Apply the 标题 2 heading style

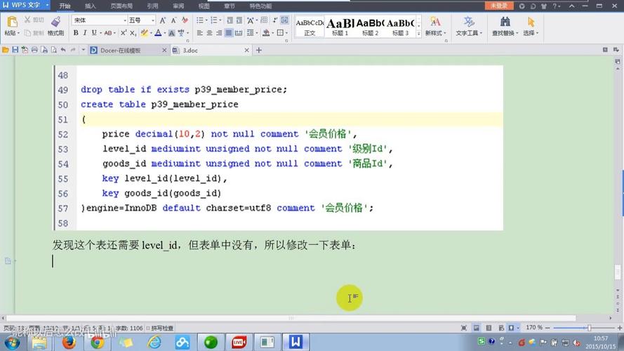pos(370,27)
